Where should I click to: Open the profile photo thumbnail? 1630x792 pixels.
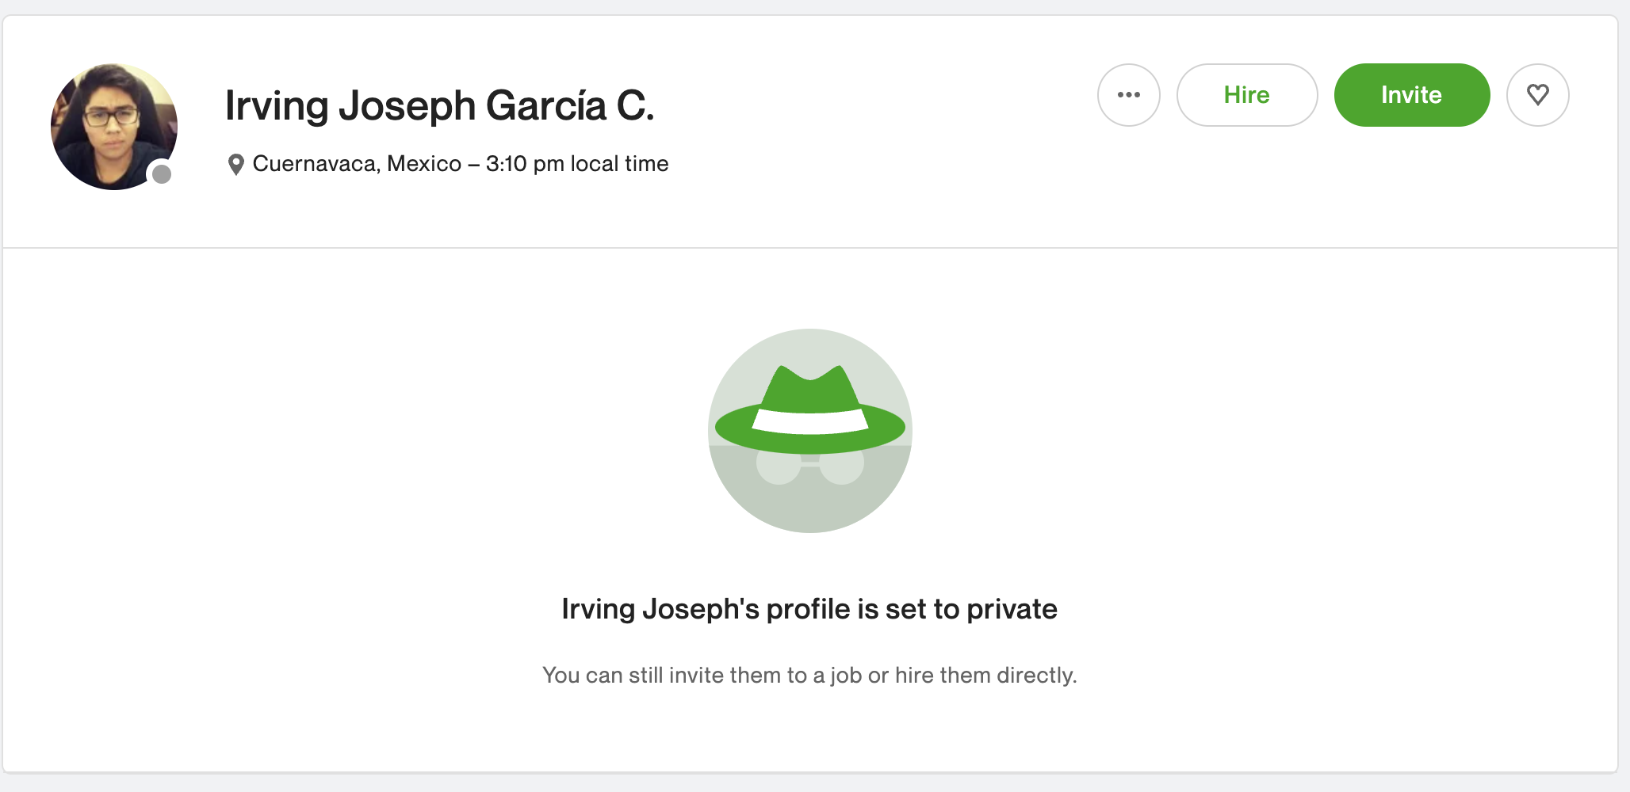114,127
